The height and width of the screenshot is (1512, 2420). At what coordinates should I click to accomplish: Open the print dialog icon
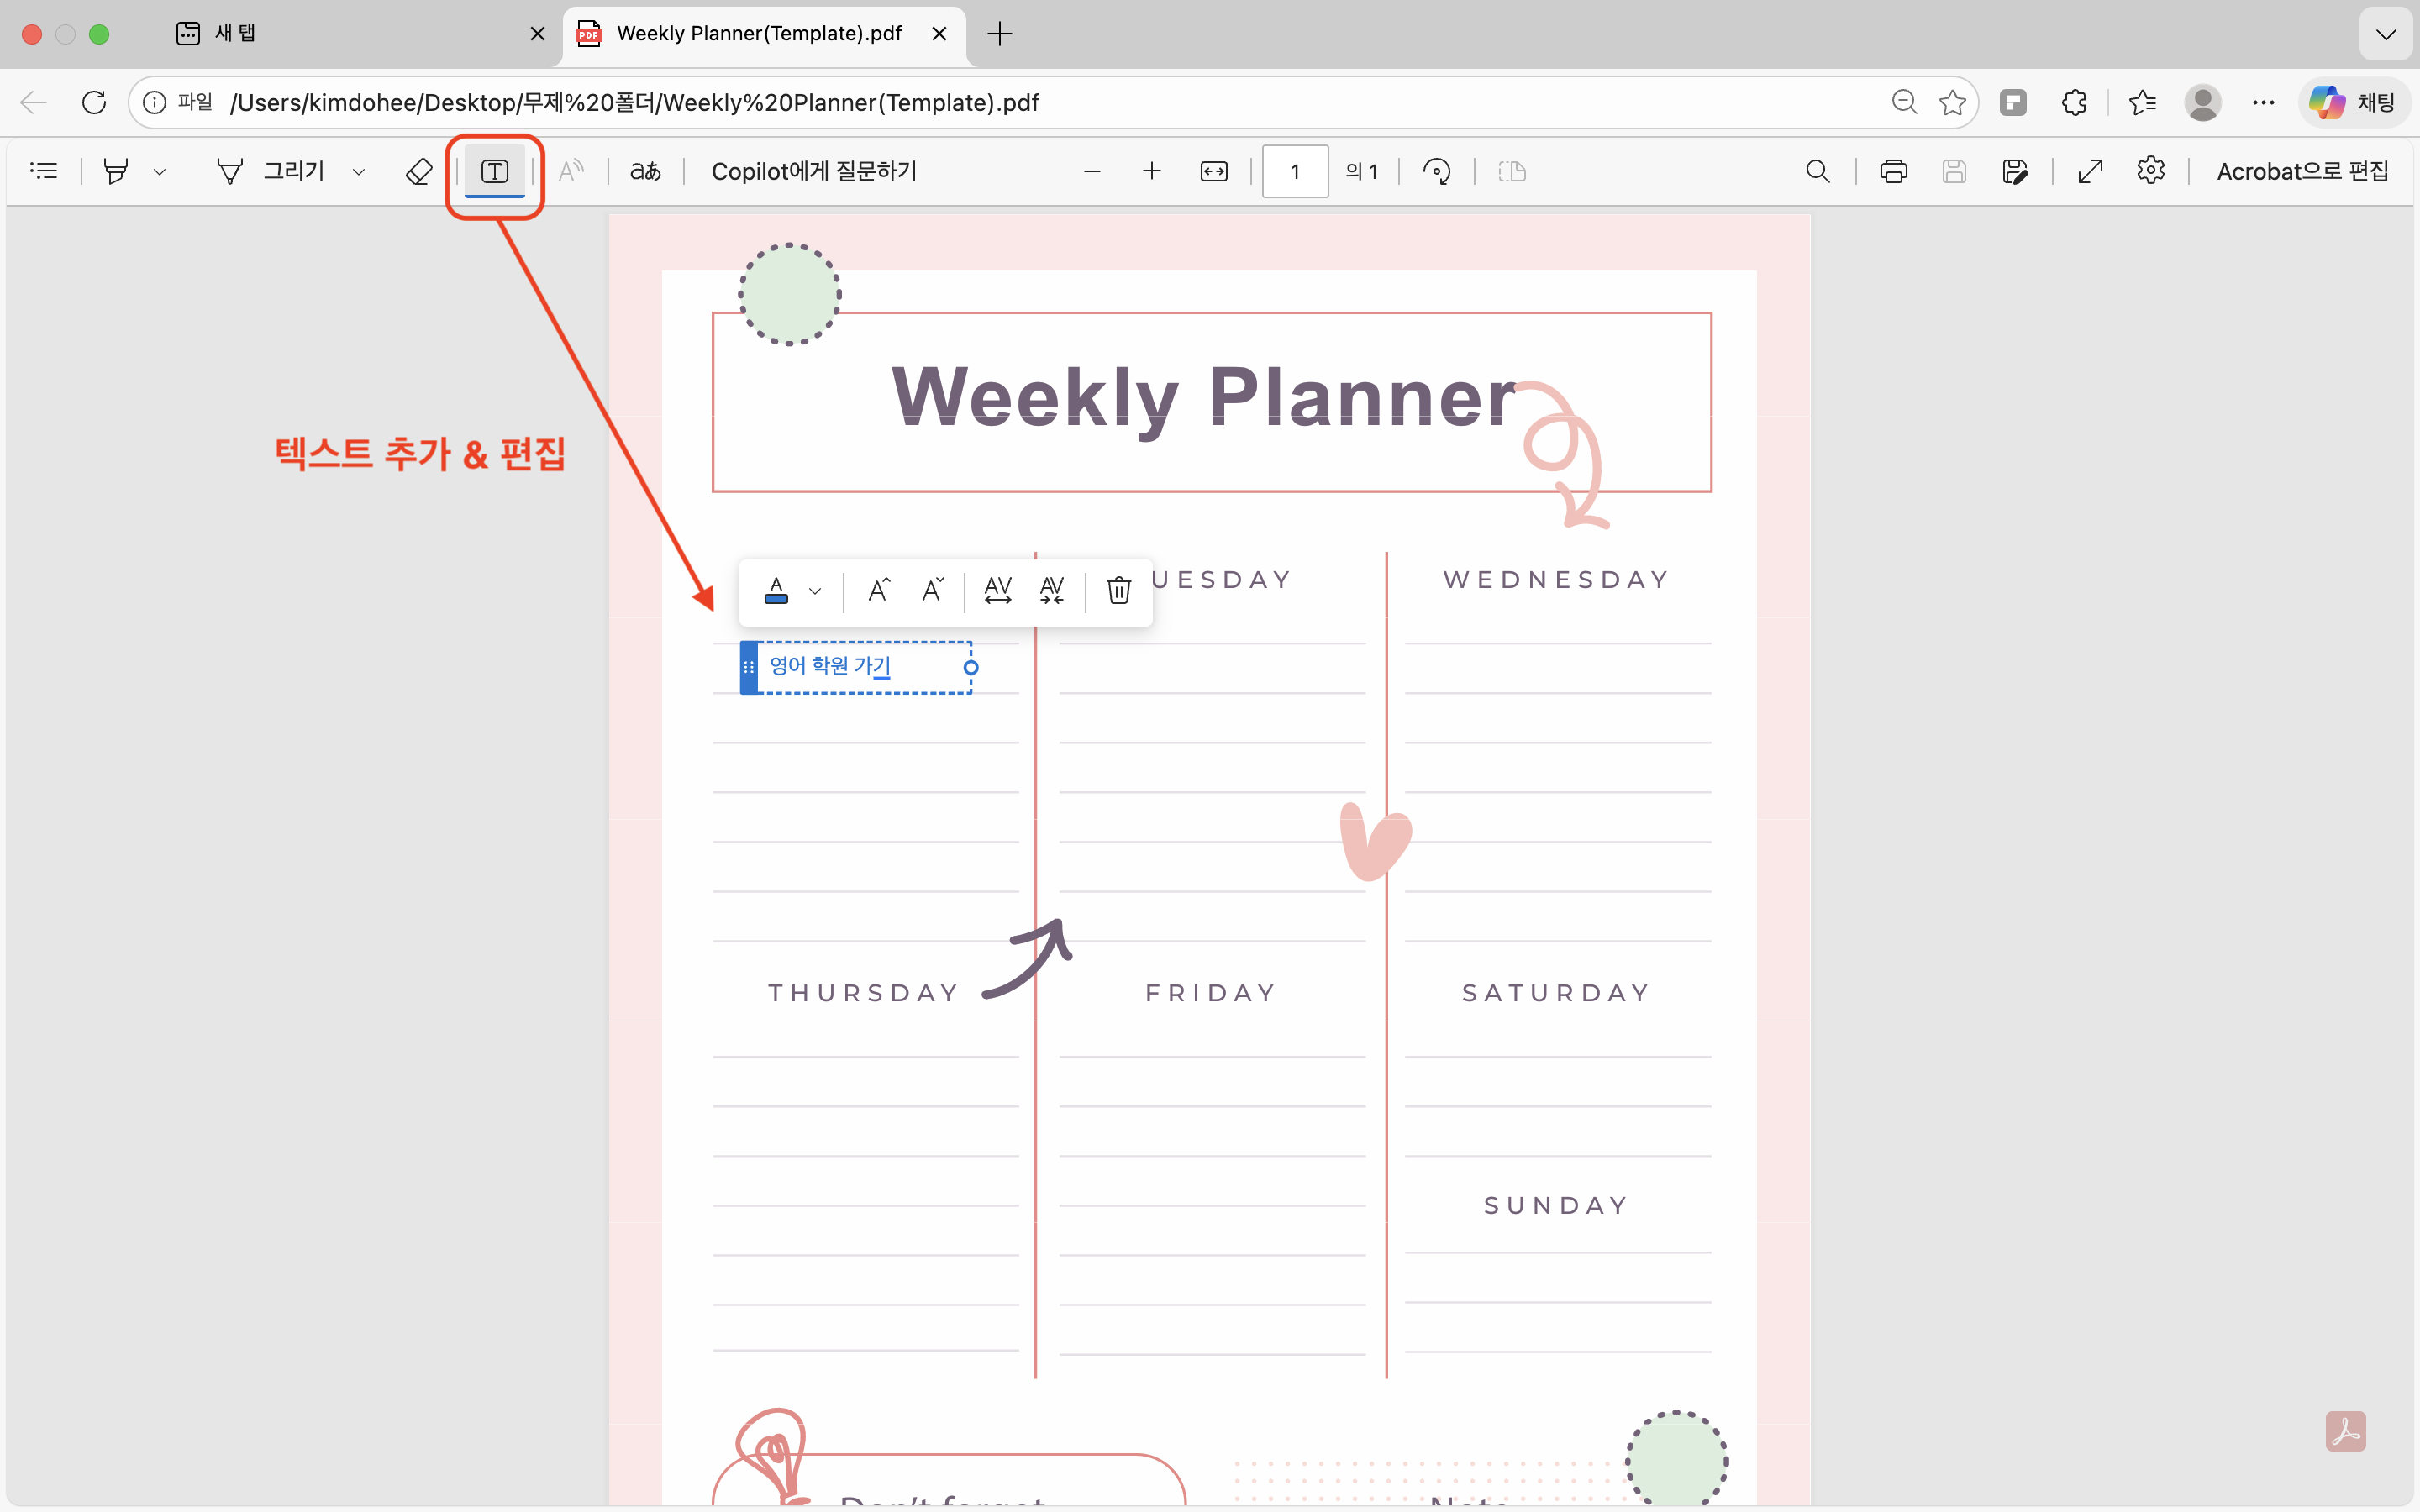click(1893, 171)
